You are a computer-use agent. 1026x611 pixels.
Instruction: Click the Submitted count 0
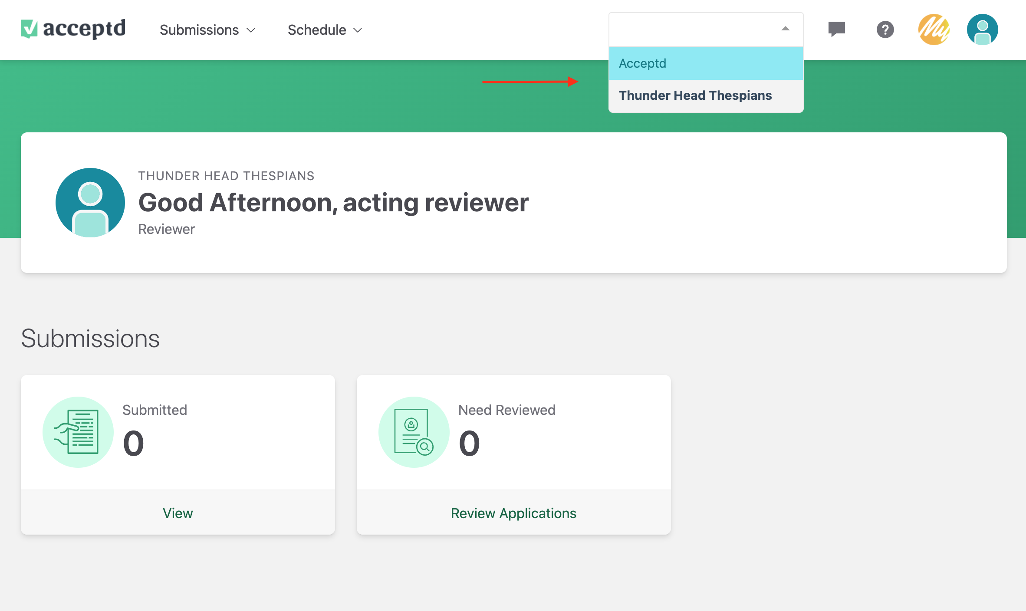[133, 443]
